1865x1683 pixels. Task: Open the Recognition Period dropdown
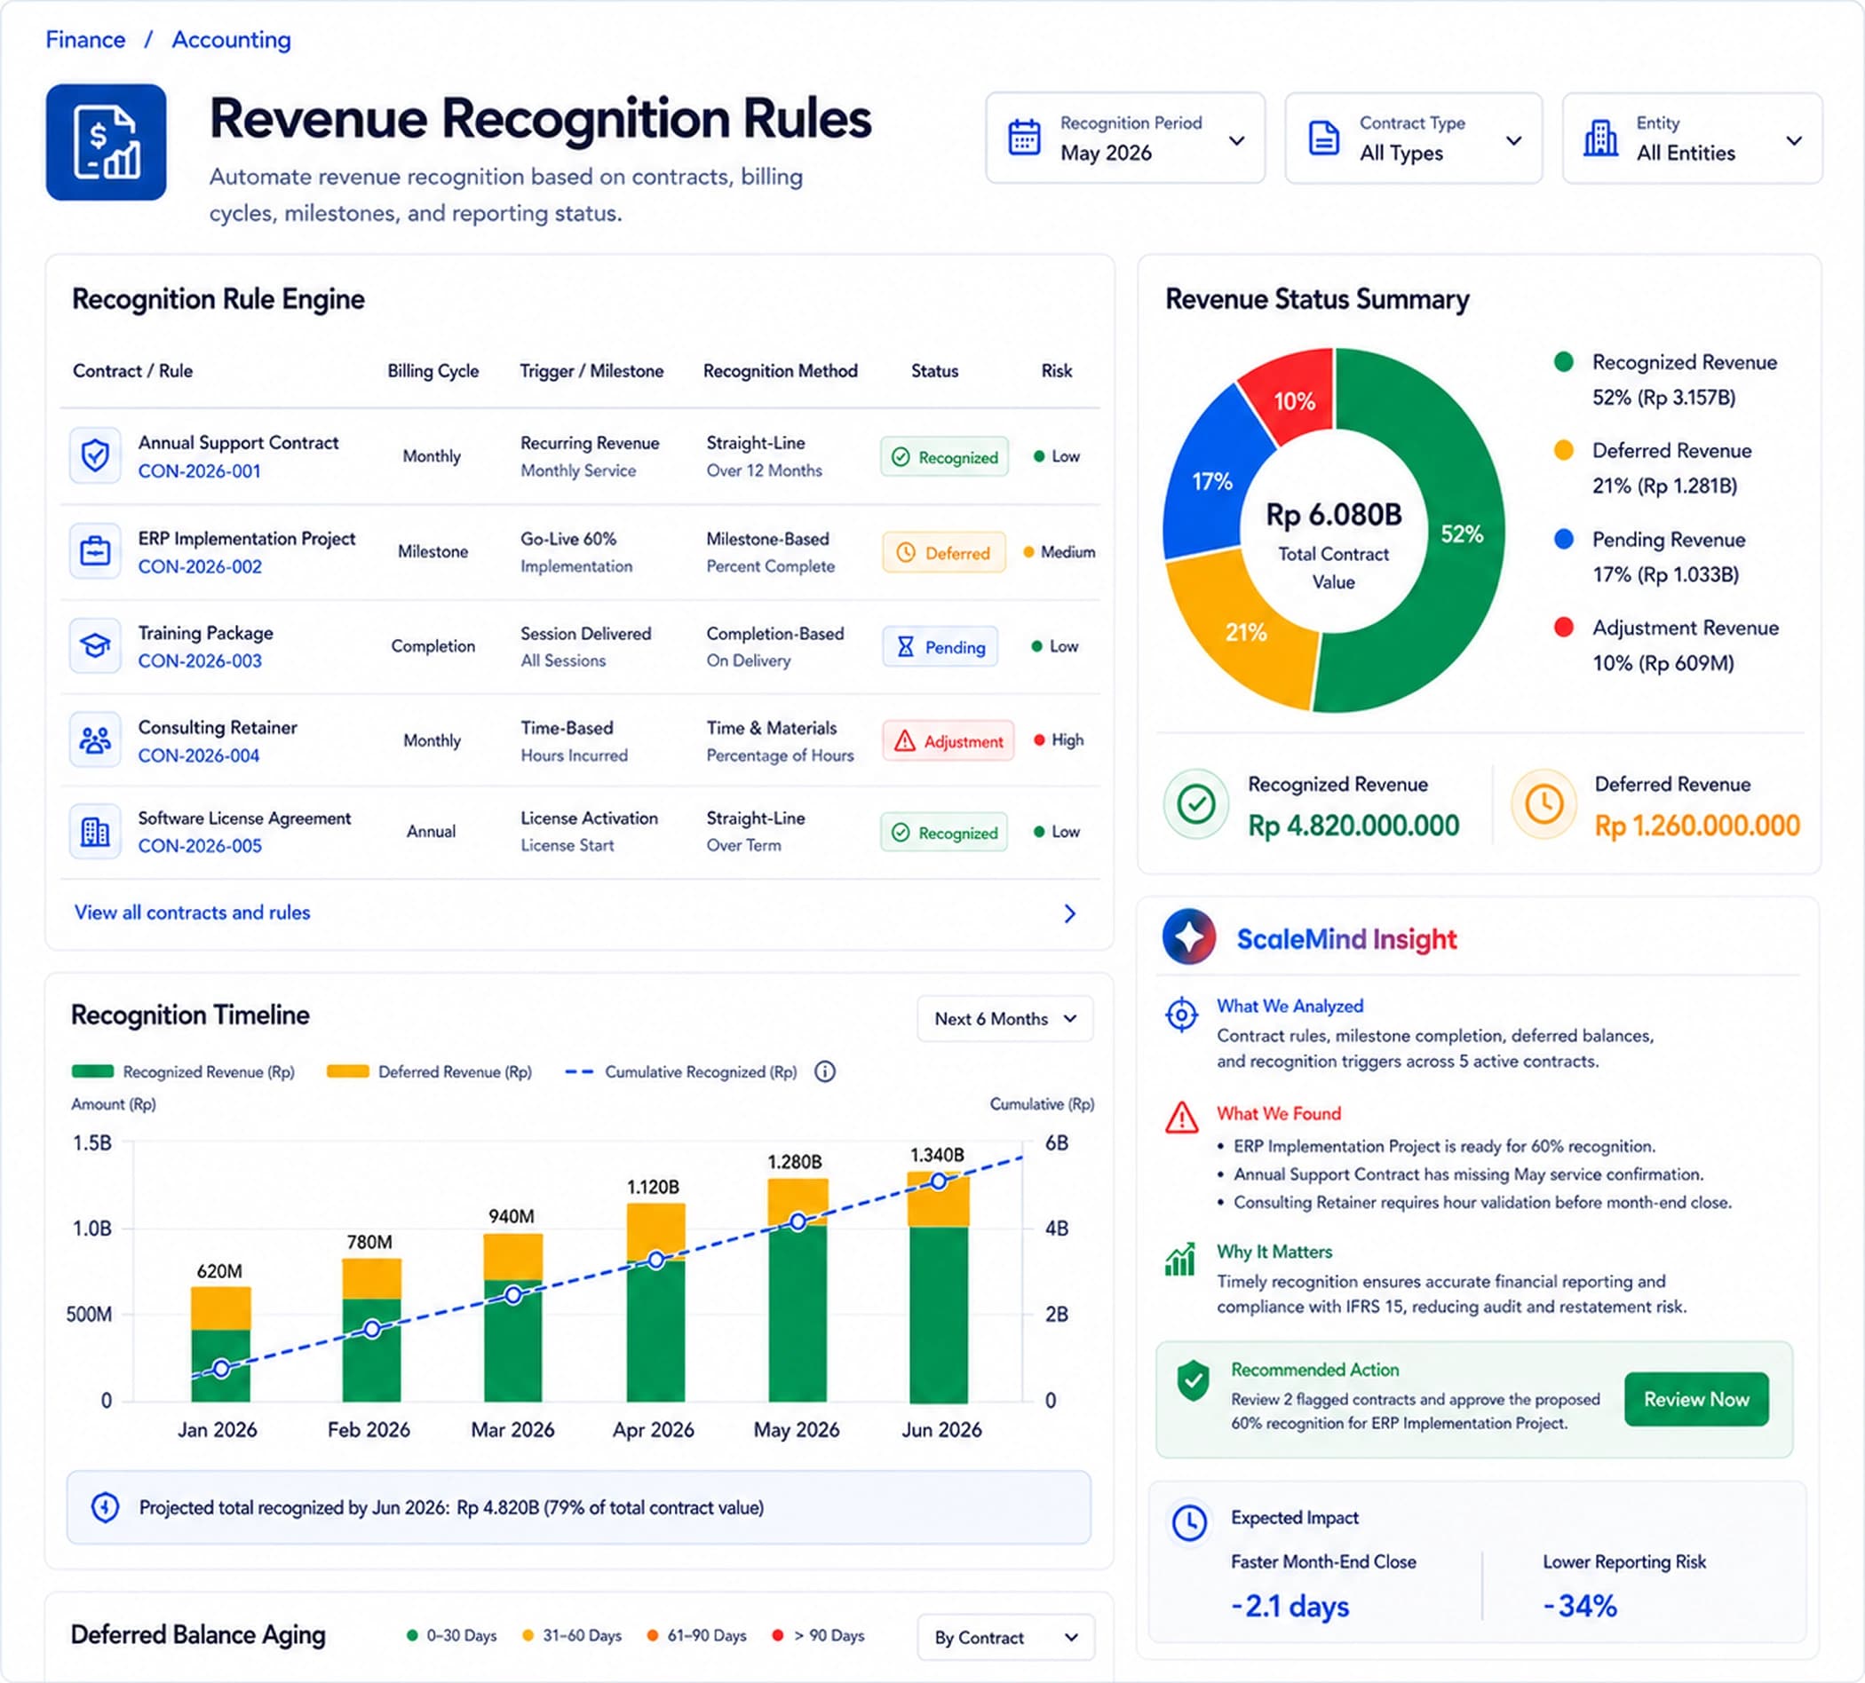[1125, 138]
